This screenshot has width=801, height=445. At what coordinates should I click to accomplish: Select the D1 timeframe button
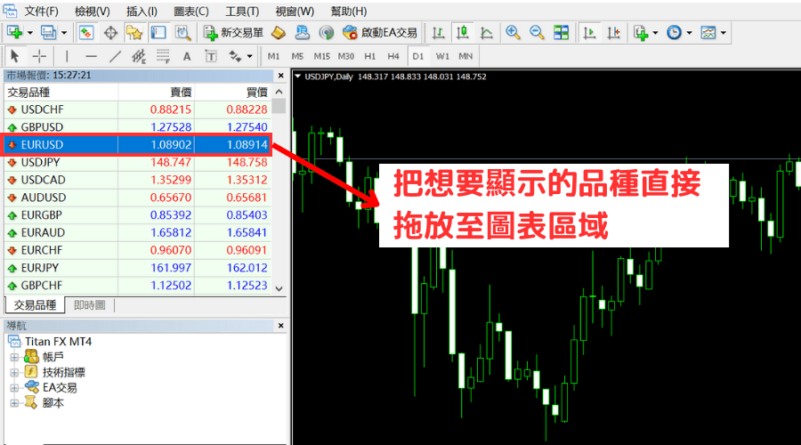click(x=418, y=56)
